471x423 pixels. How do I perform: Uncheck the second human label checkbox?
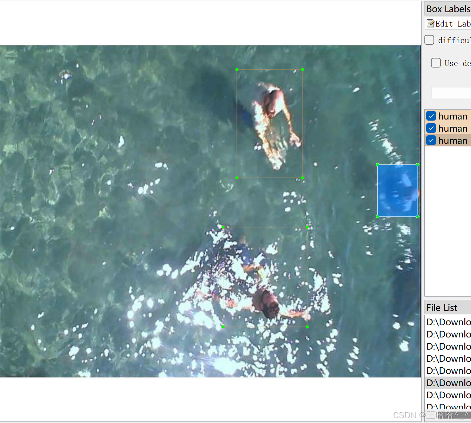click(431, 128)
